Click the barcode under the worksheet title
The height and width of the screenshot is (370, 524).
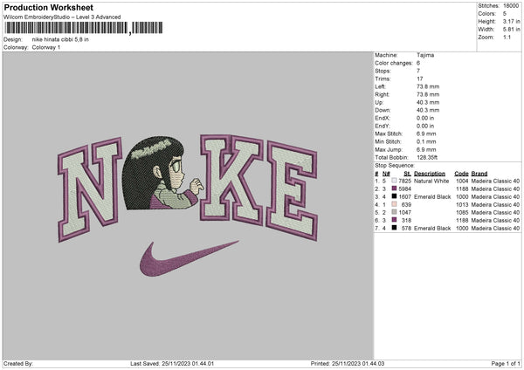tap(84, 28)
